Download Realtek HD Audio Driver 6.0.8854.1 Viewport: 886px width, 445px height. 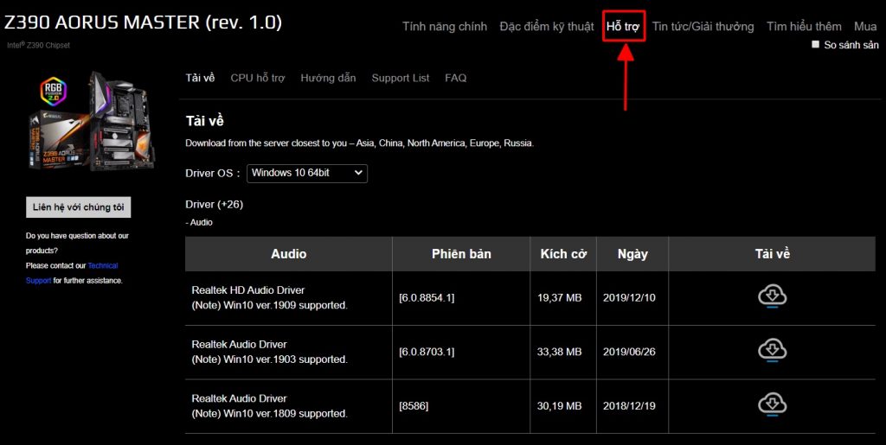772,296
